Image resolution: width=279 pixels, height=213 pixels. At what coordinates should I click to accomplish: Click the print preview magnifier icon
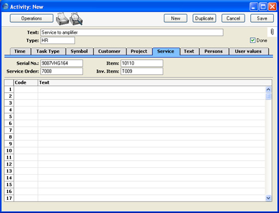point(76,19)
